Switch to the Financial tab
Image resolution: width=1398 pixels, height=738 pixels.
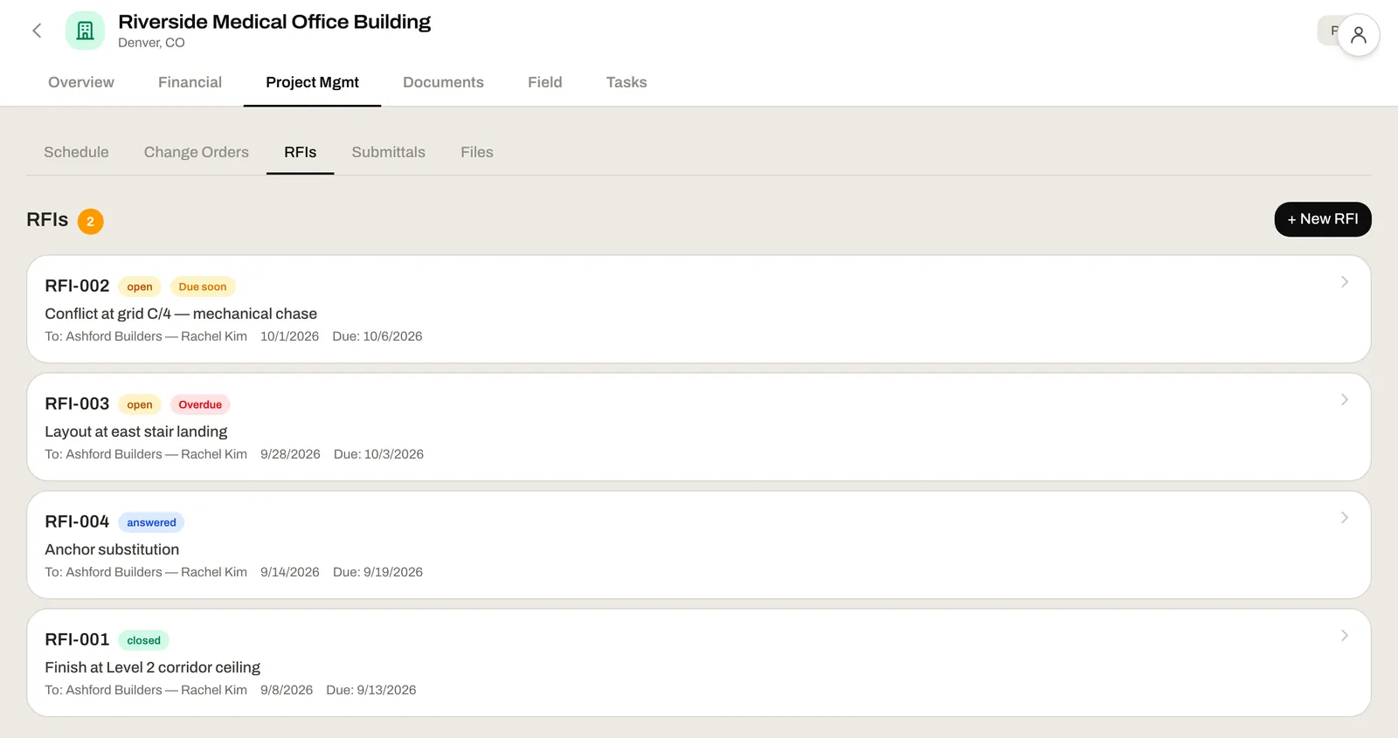[x=190, y=82]
